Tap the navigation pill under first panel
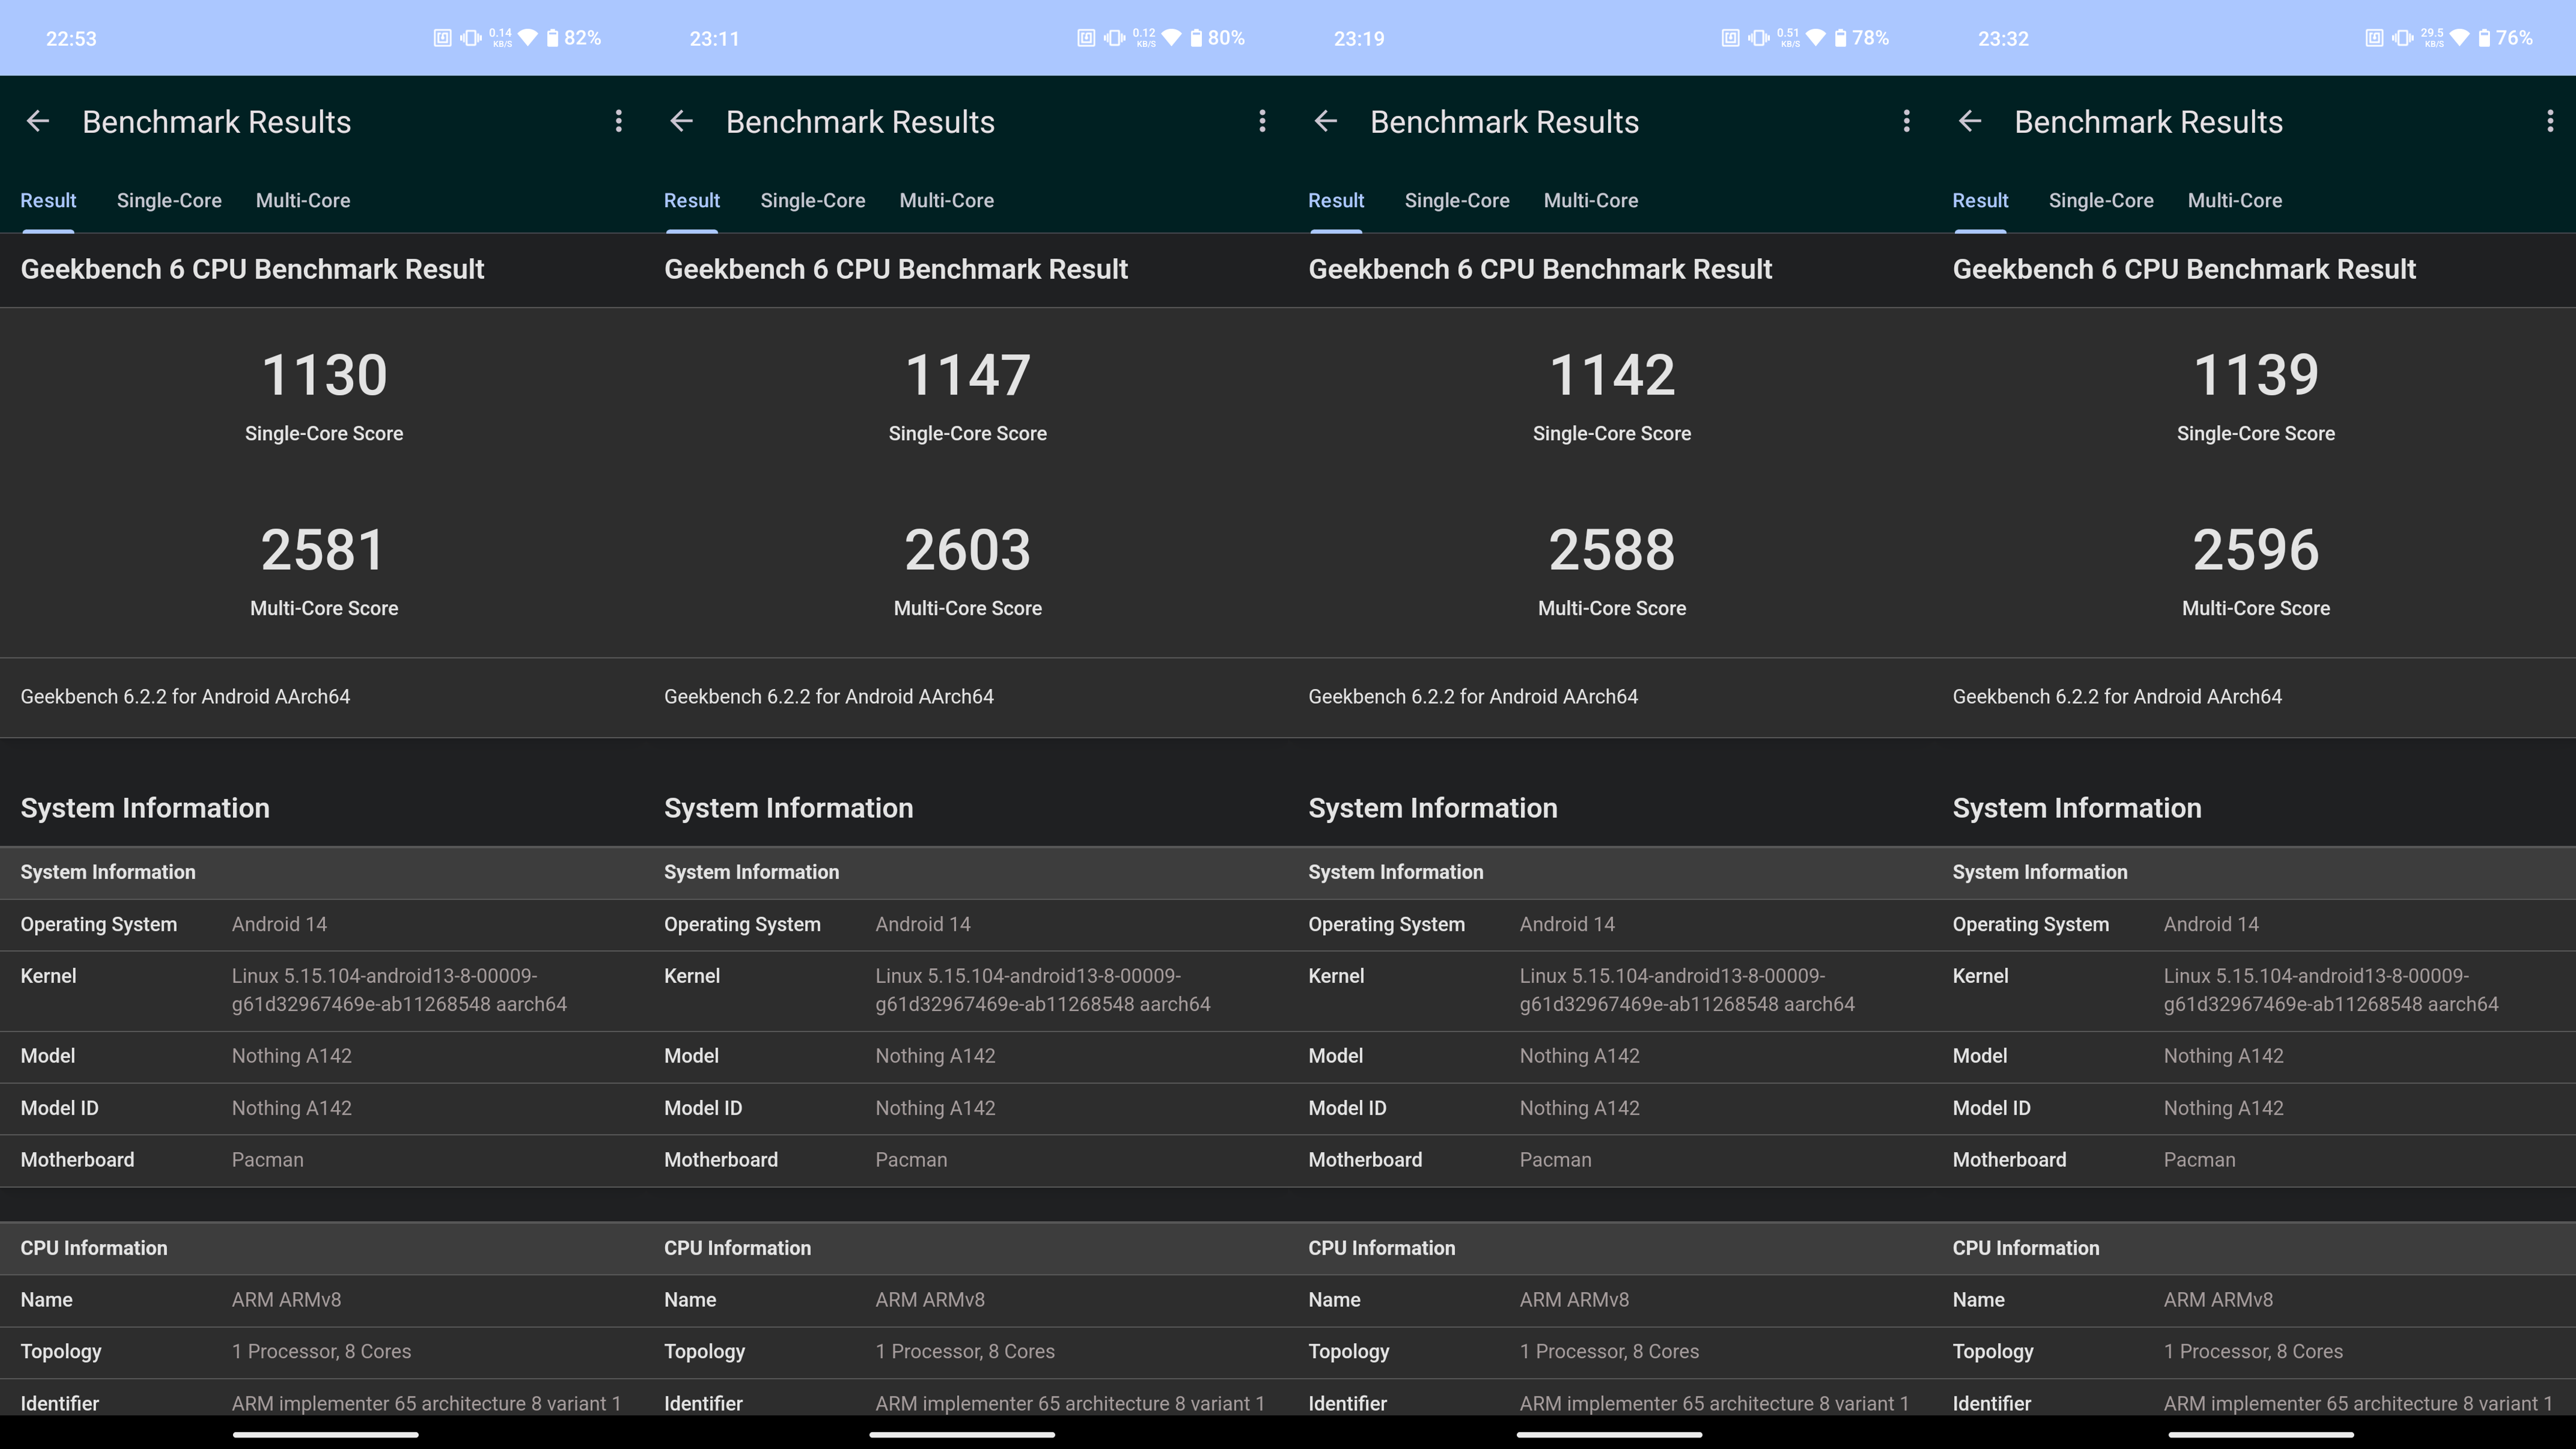2576x1449 pixels. (326, 1435)
